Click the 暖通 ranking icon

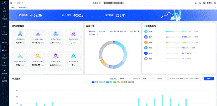coord(146,43)
